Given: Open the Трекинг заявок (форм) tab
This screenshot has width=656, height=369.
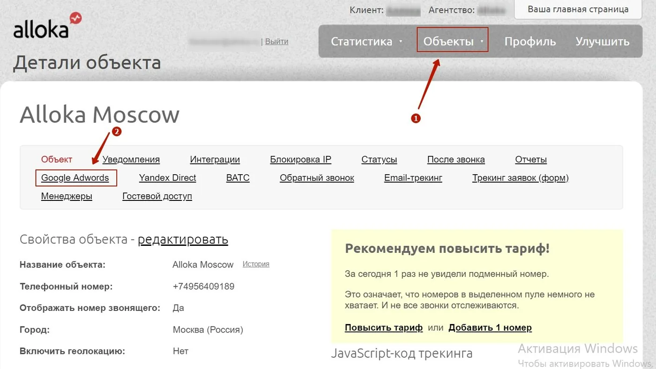Looking at the screenshot, I should tap(521, 177).
